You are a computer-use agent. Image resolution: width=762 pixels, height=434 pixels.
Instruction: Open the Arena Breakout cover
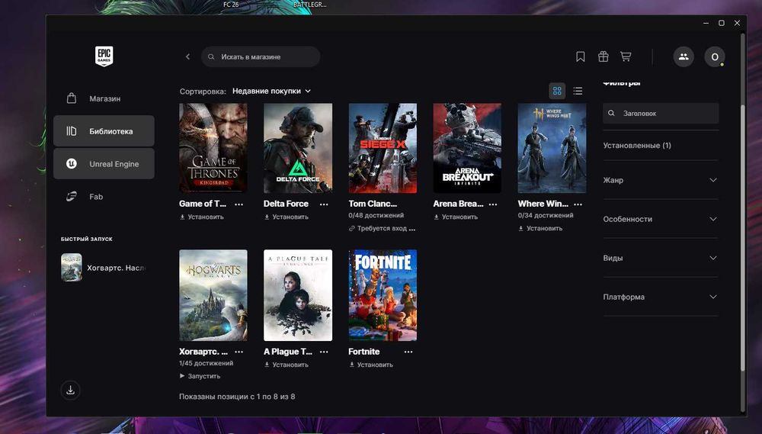point(467,148)
